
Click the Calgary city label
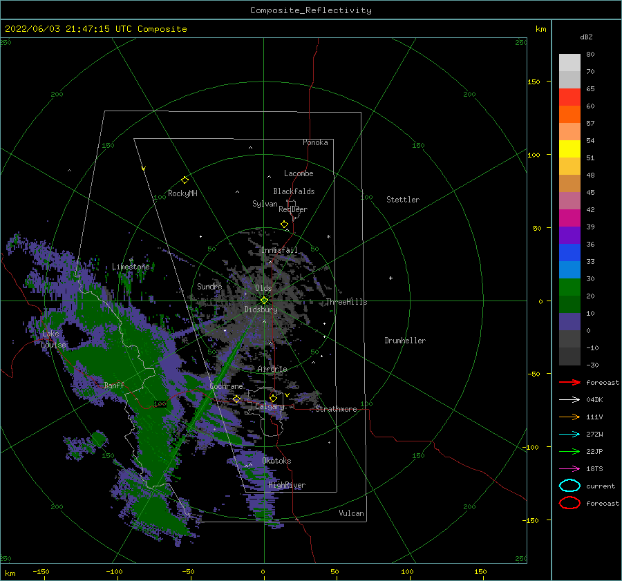[270, 406]
